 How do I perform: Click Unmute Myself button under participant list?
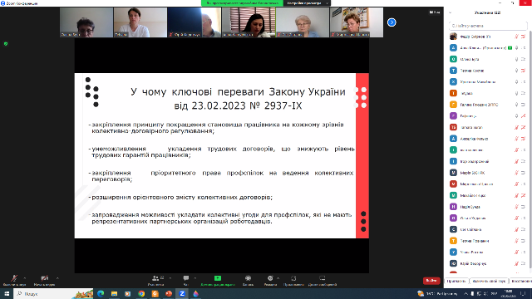pos(489,281)
